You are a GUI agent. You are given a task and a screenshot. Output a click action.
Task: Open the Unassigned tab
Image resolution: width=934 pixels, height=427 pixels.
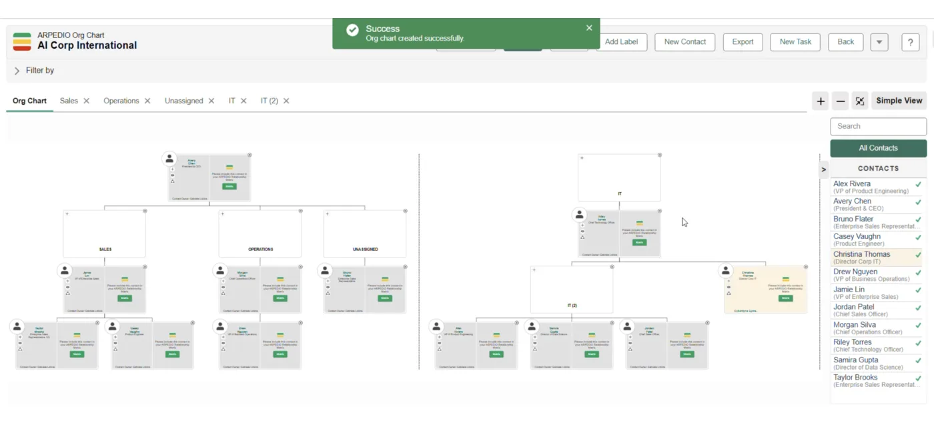183,101
